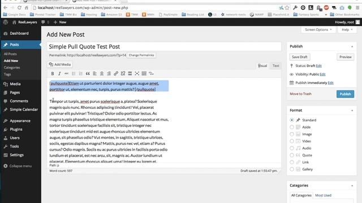Insert a numbered list
Image resolution: width=362 pixels, height=203 pixels.
[x=80, y=74]
